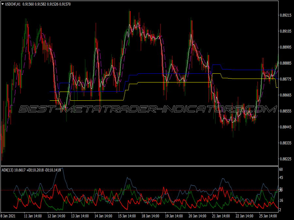Click the 0.88555 price axis label
Image resolution: width=294 pixels, height=220 pixels.
point(286,111)
